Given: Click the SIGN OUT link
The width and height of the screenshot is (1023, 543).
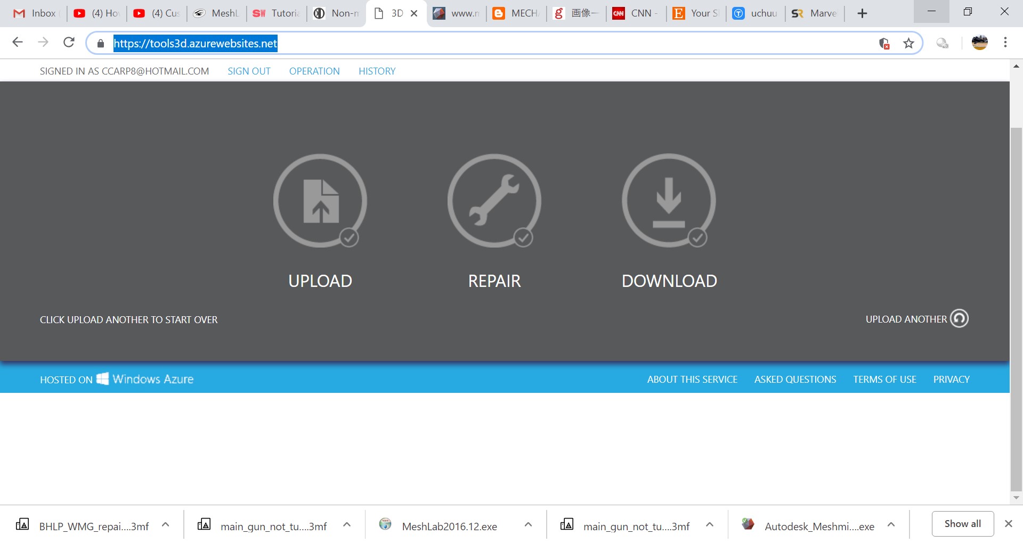Looking at the screenshot, I should 249,71.
